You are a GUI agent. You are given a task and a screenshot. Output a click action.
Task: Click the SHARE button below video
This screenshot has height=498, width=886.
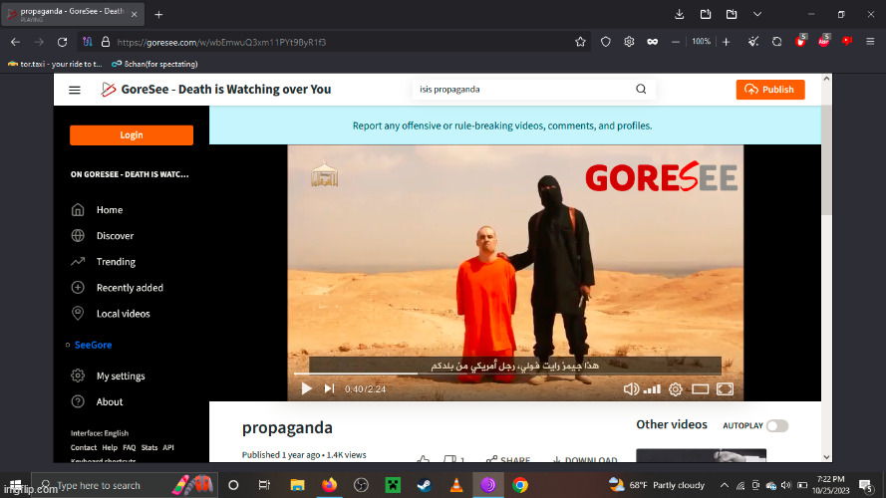point(508,459)
